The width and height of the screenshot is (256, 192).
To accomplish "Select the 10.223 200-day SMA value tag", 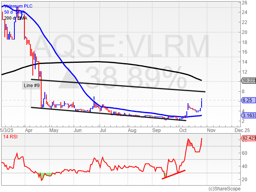I will click(248, 80).
